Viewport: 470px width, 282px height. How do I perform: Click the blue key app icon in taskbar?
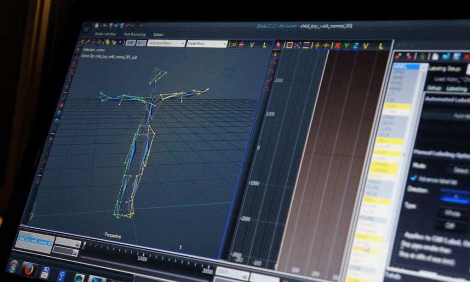coord(62,275)
